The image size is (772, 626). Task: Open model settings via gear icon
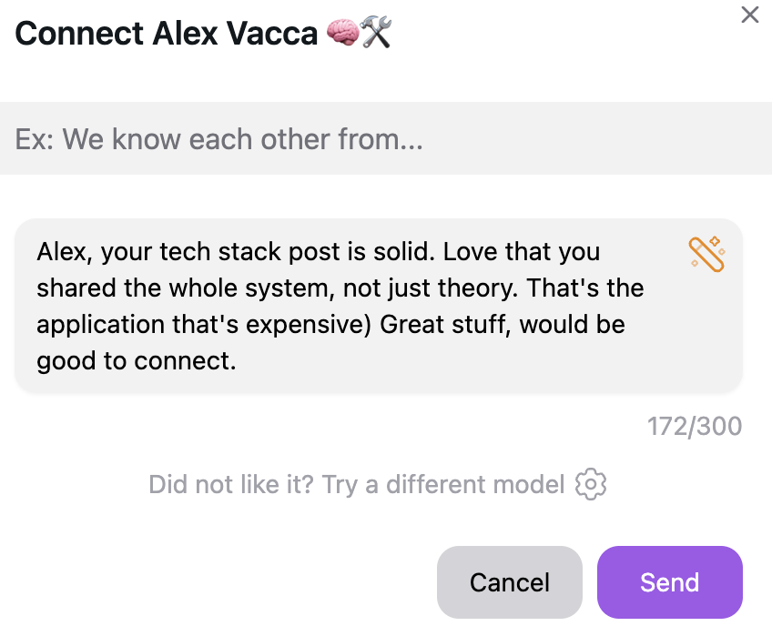click(591, 484)
